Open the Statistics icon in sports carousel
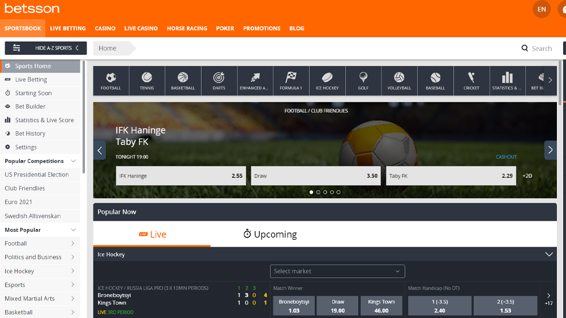Image resolution: width=566 pixels, height=318 pixels. click(507, 80)
